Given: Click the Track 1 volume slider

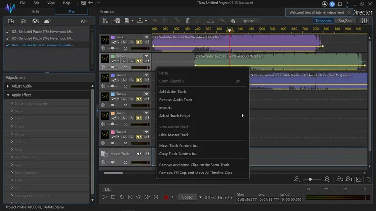Looking at the screenshot, I should click(113, 48).
